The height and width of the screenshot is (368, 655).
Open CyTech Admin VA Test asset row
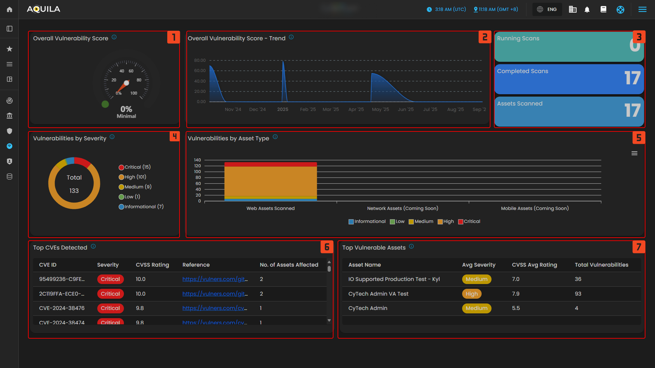[x=378, y=294]
